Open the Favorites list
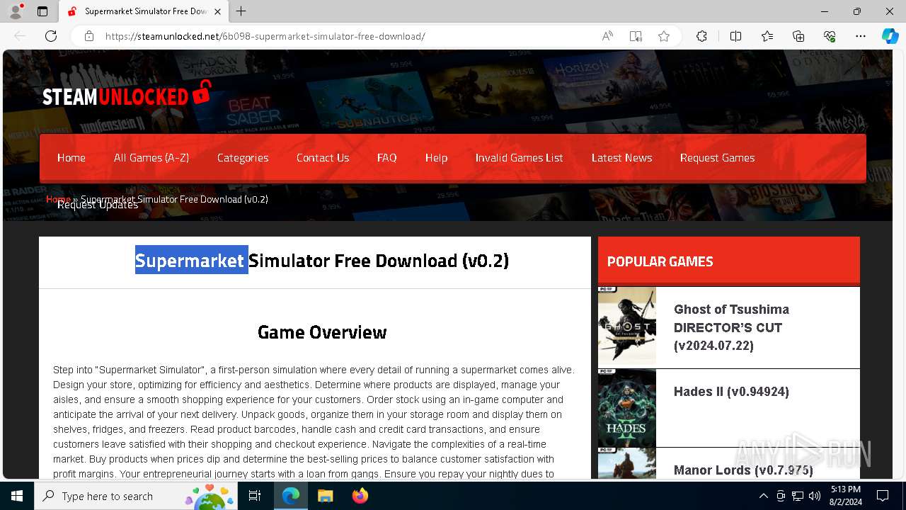The image size is (906, 510). tap(767, 36)
